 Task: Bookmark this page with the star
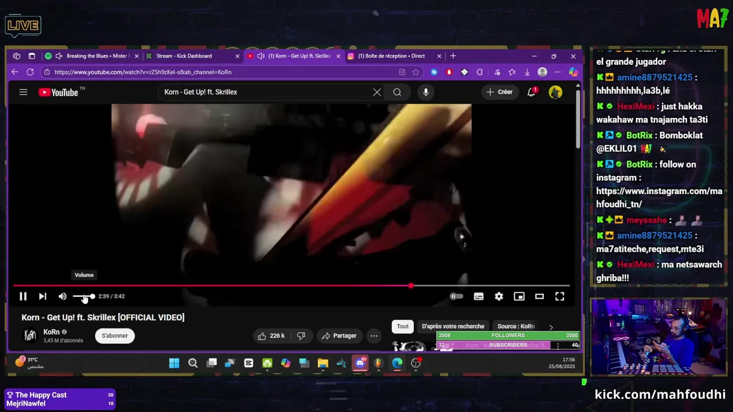[x=416, y=72]
